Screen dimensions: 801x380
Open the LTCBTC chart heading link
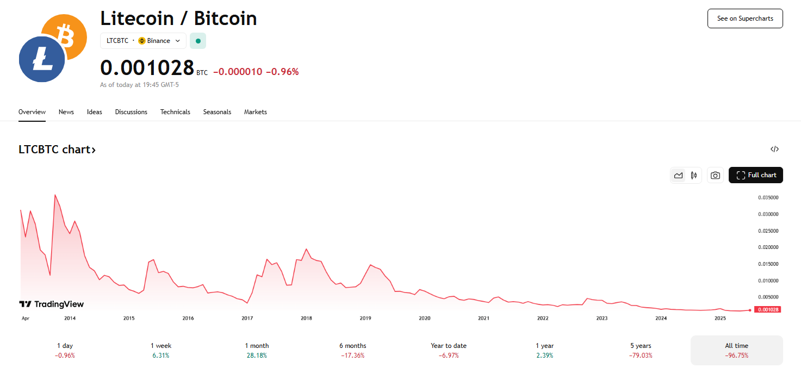[57, 149]
